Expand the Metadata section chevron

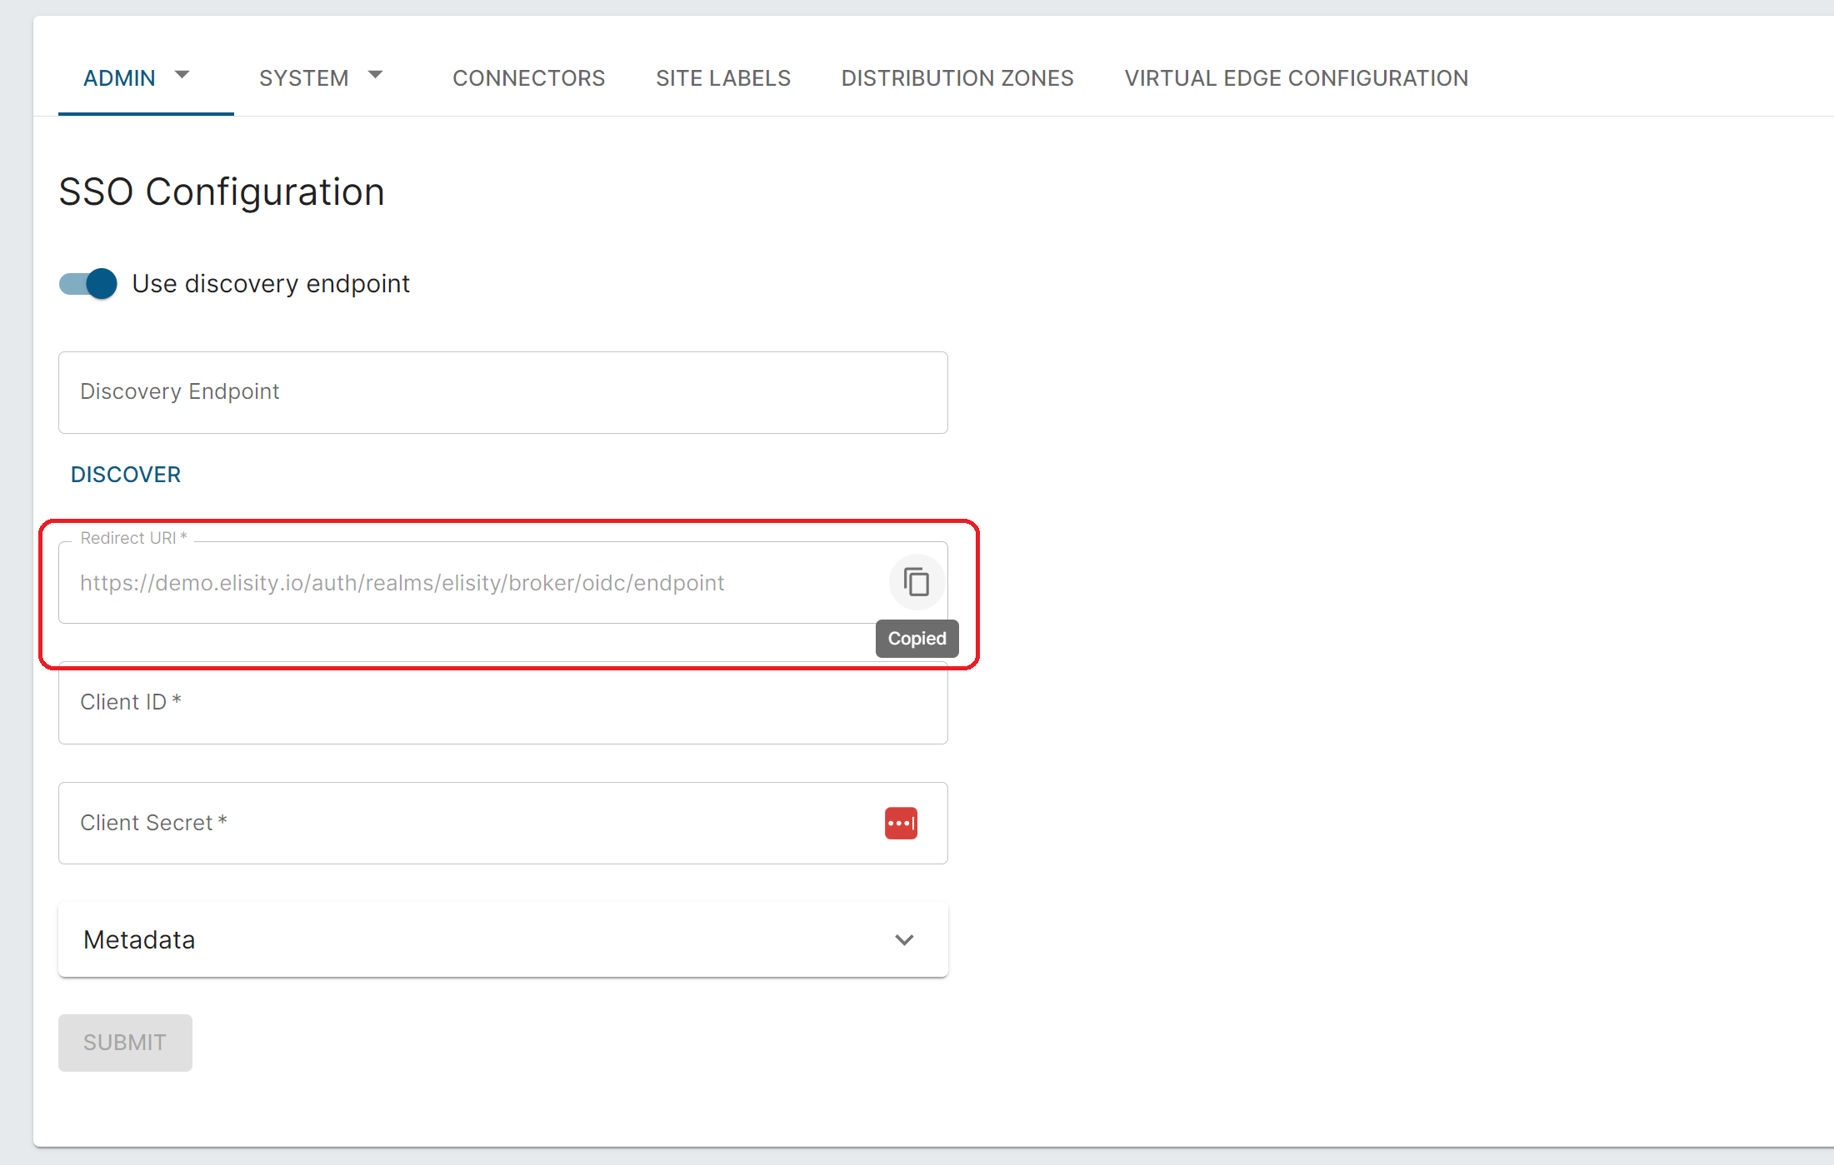(x=904, y=939)
